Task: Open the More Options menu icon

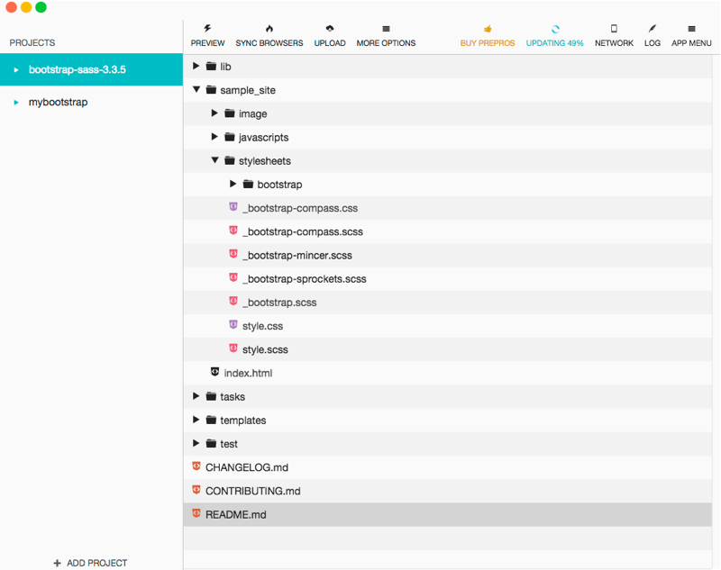Action: click(x=387, y=29)
